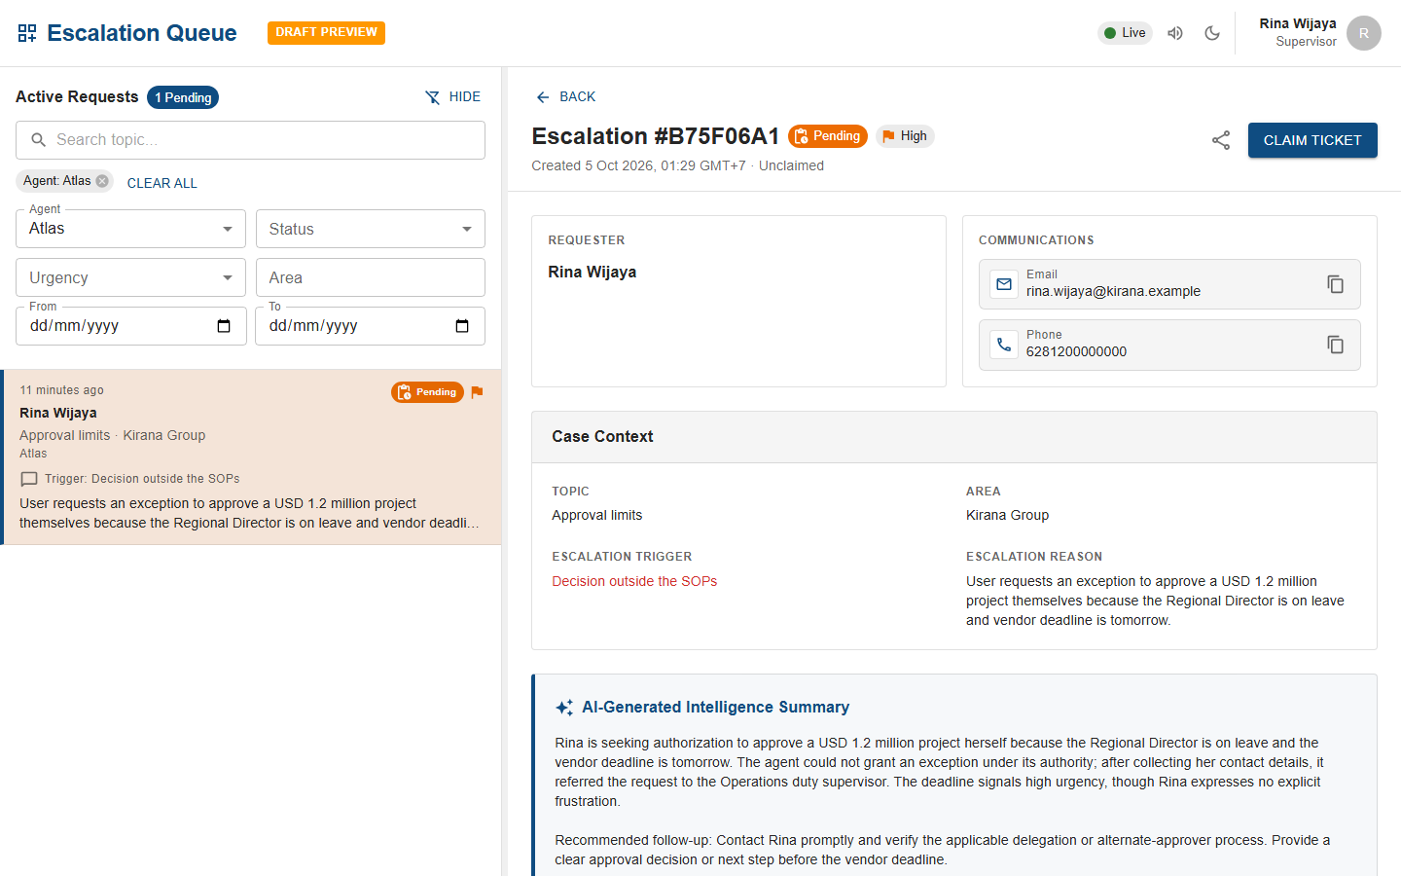This screenshot has height=876, width=1401.
Task: Click the AI summary sparkle icon
Action: click(564, 708)
